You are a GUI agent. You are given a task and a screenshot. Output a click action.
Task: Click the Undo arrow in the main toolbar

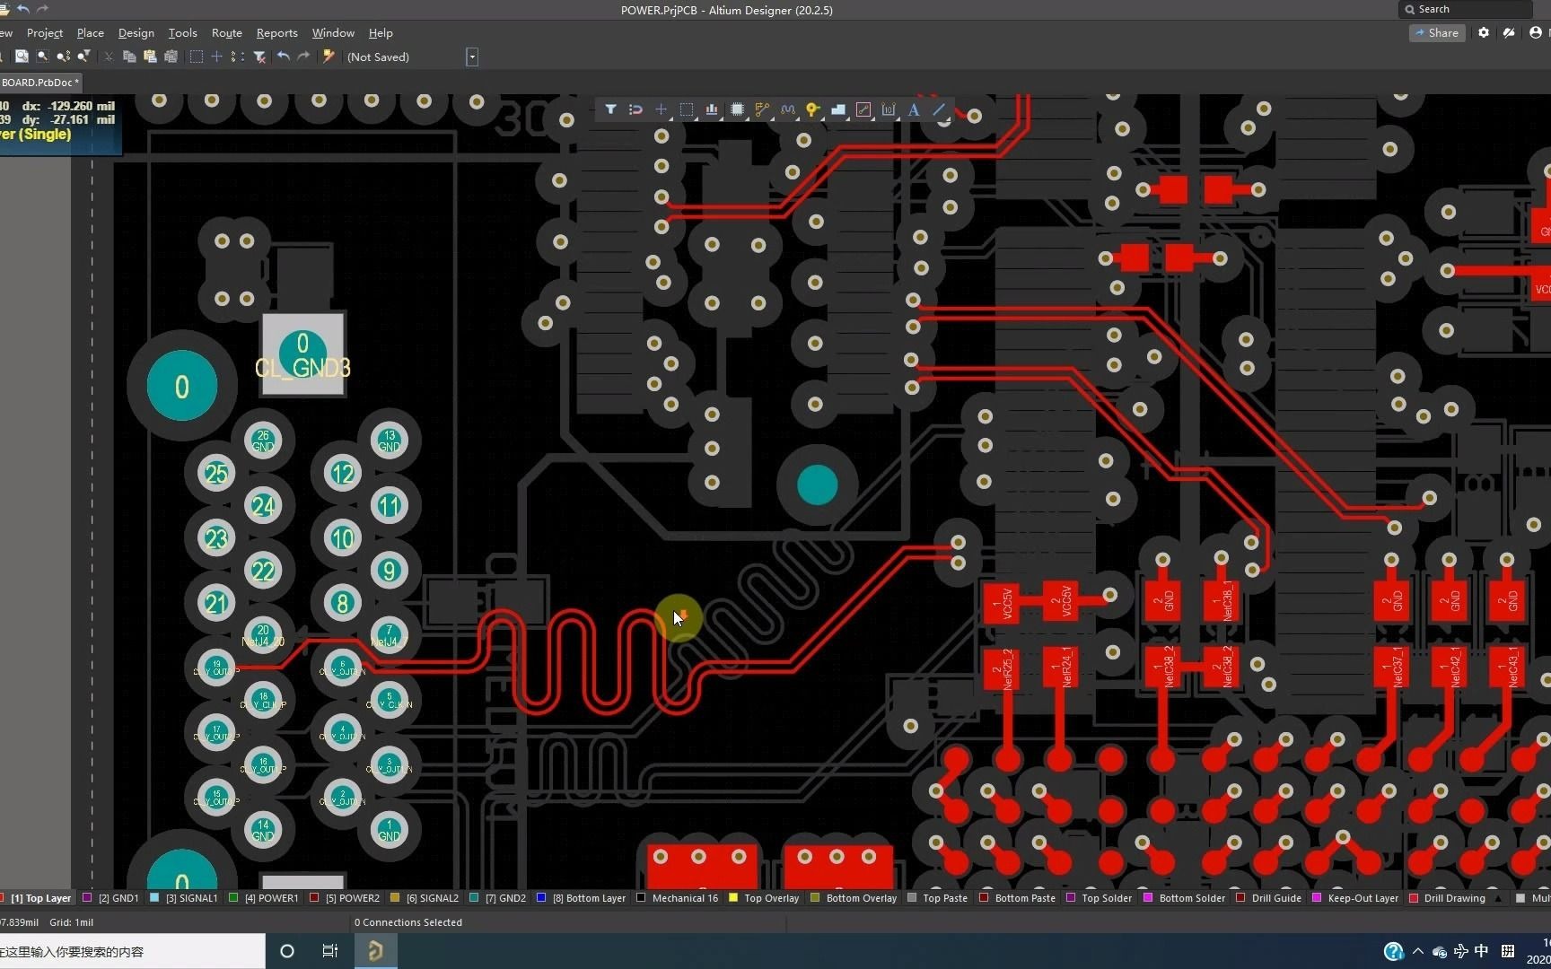[x=283, y=57]
